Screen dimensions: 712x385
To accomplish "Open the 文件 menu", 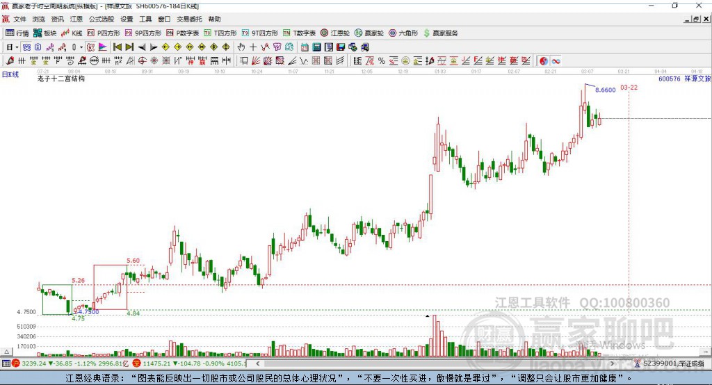I will click(x=19, y=19).
